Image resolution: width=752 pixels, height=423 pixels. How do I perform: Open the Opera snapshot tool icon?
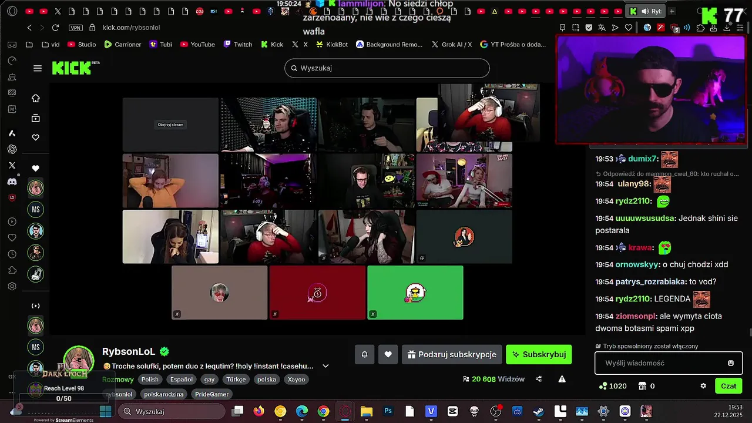tap(575, 28)
